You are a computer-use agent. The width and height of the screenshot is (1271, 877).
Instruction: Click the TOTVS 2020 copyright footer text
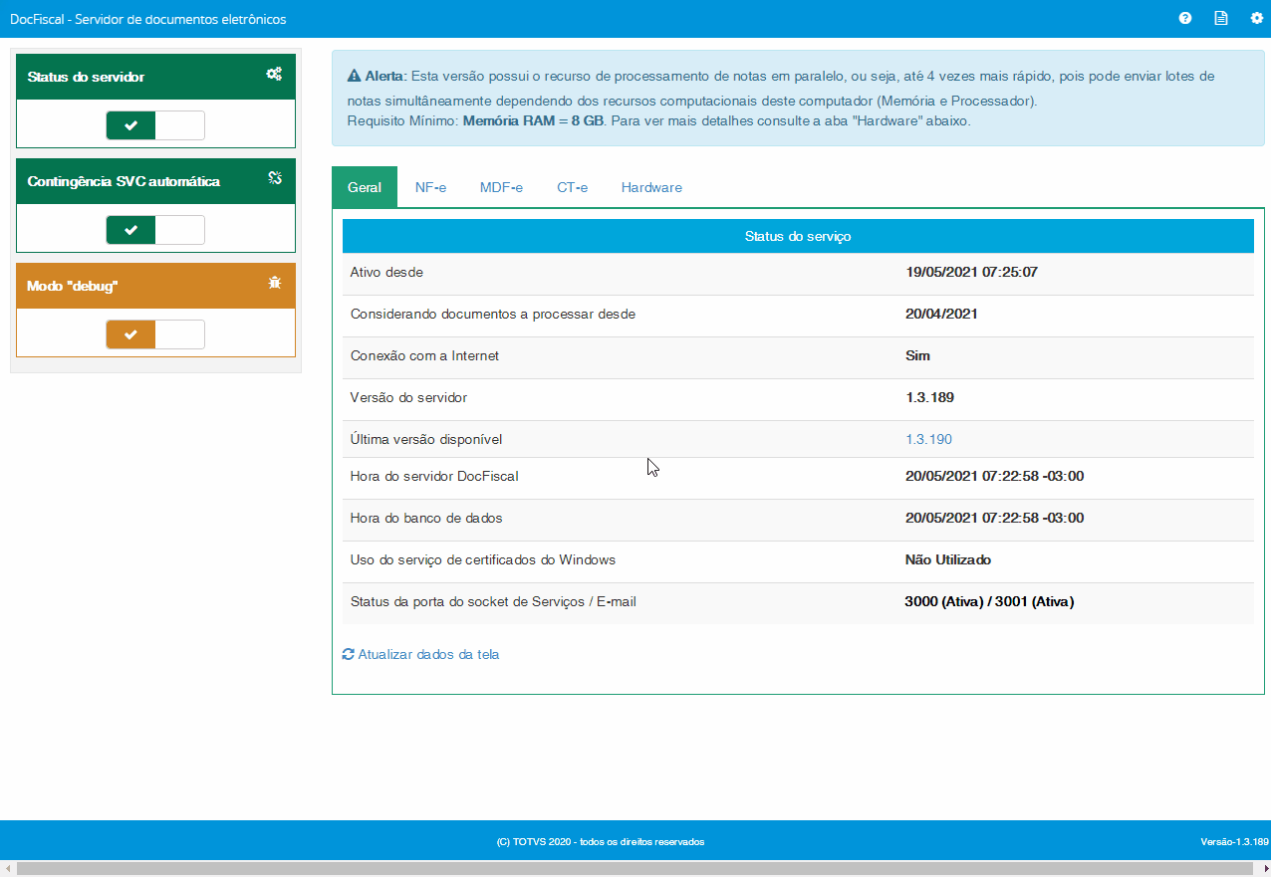click(600, 842)
